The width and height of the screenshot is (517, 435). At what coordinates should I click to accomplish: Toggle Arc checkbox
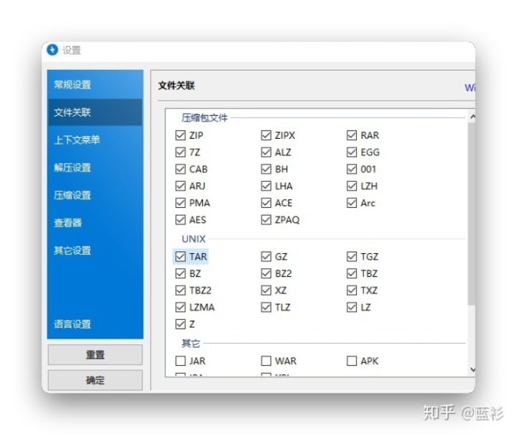[352, 203]
